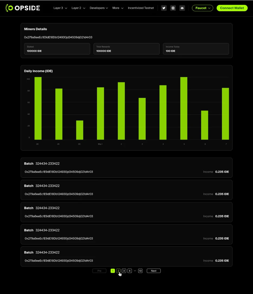Screen dimensions: 253x294
Task: Expand the Layer 2 dropdown menu
Action: [78, 8]
